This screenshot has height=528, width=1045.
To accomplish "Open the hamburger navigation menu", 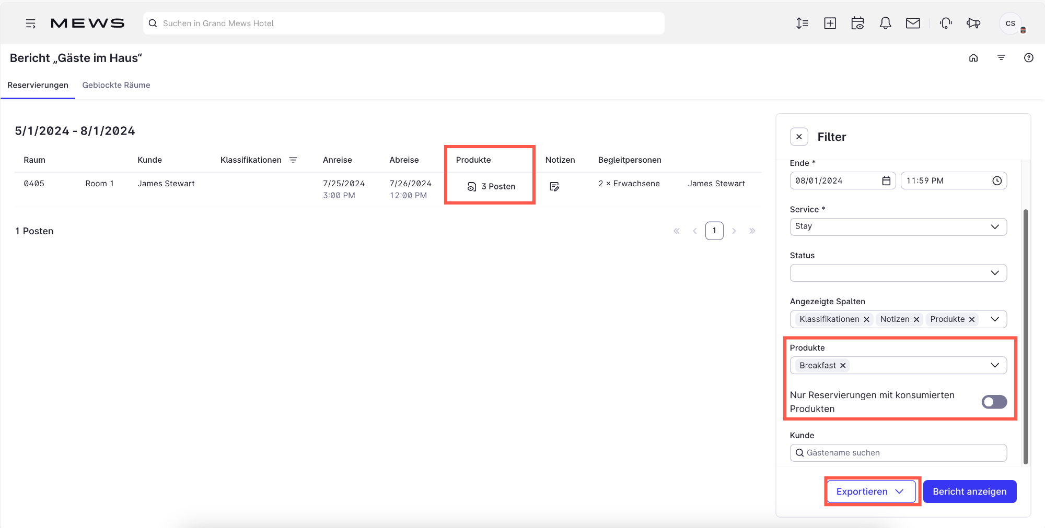I will (x=30, y=23).
